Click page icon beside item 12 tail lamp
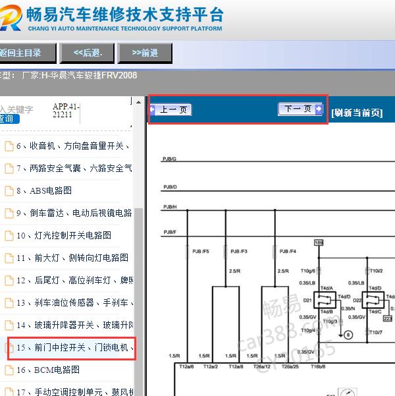The width and height of the screenshot is (395, 396). 9,280
